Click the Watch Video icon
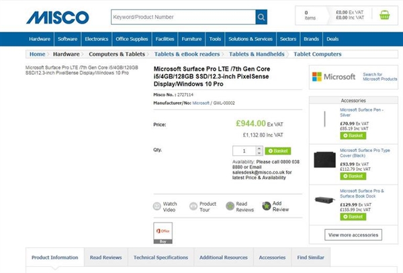 (x=157, y=206)
